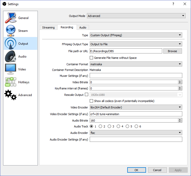
Task: Click the Advanced gears icon
Action: tap(11, 95)
